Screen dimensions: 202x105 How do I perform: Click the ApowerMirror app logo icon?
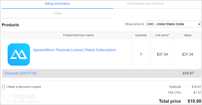pyautogui.click(x=19, y=54)
